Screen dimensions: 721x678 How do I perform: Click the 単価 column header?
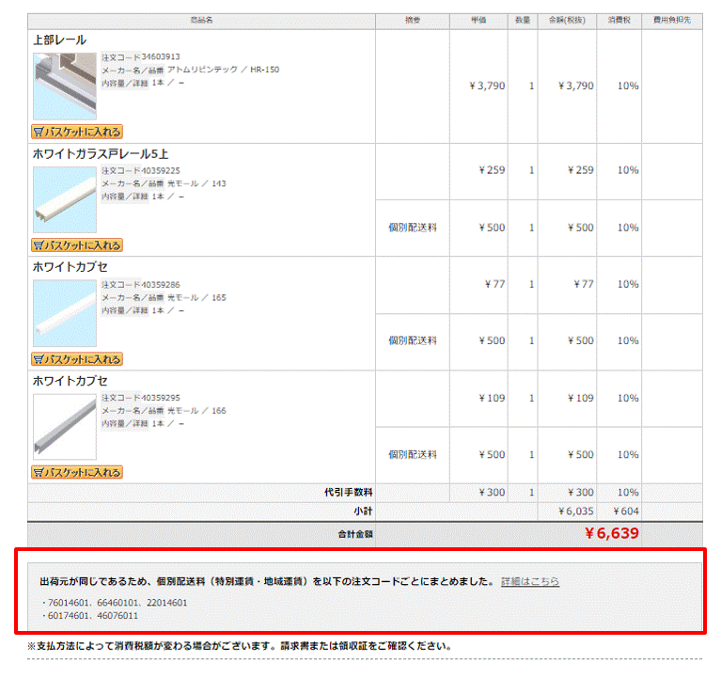point(478,21)
